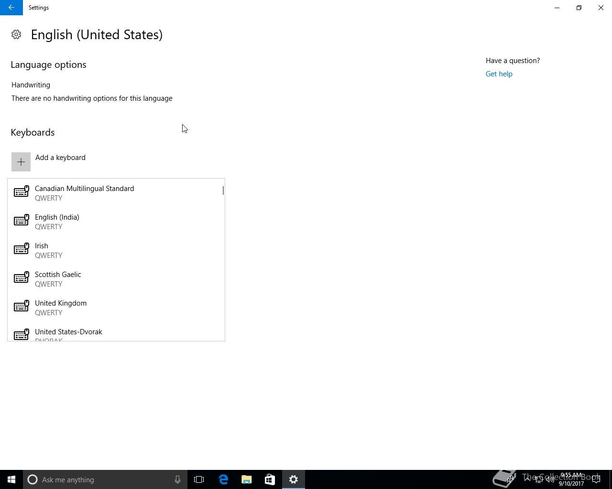Screen dimensions: 612x489
Task: Show hidden system tray icons
Action: 527,479
